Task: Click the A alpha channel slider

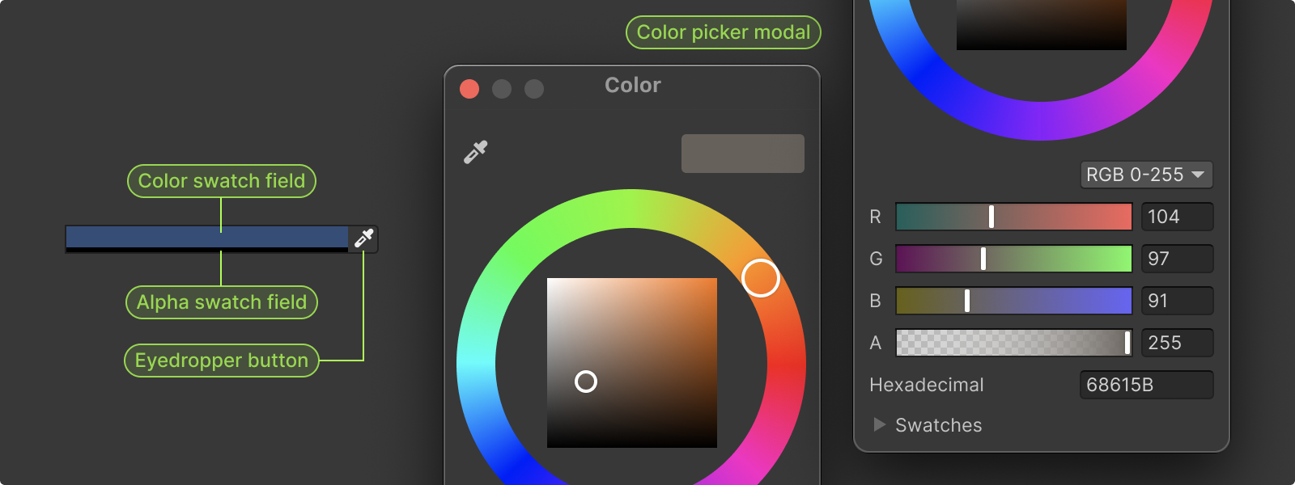Action: [1013, 343]
